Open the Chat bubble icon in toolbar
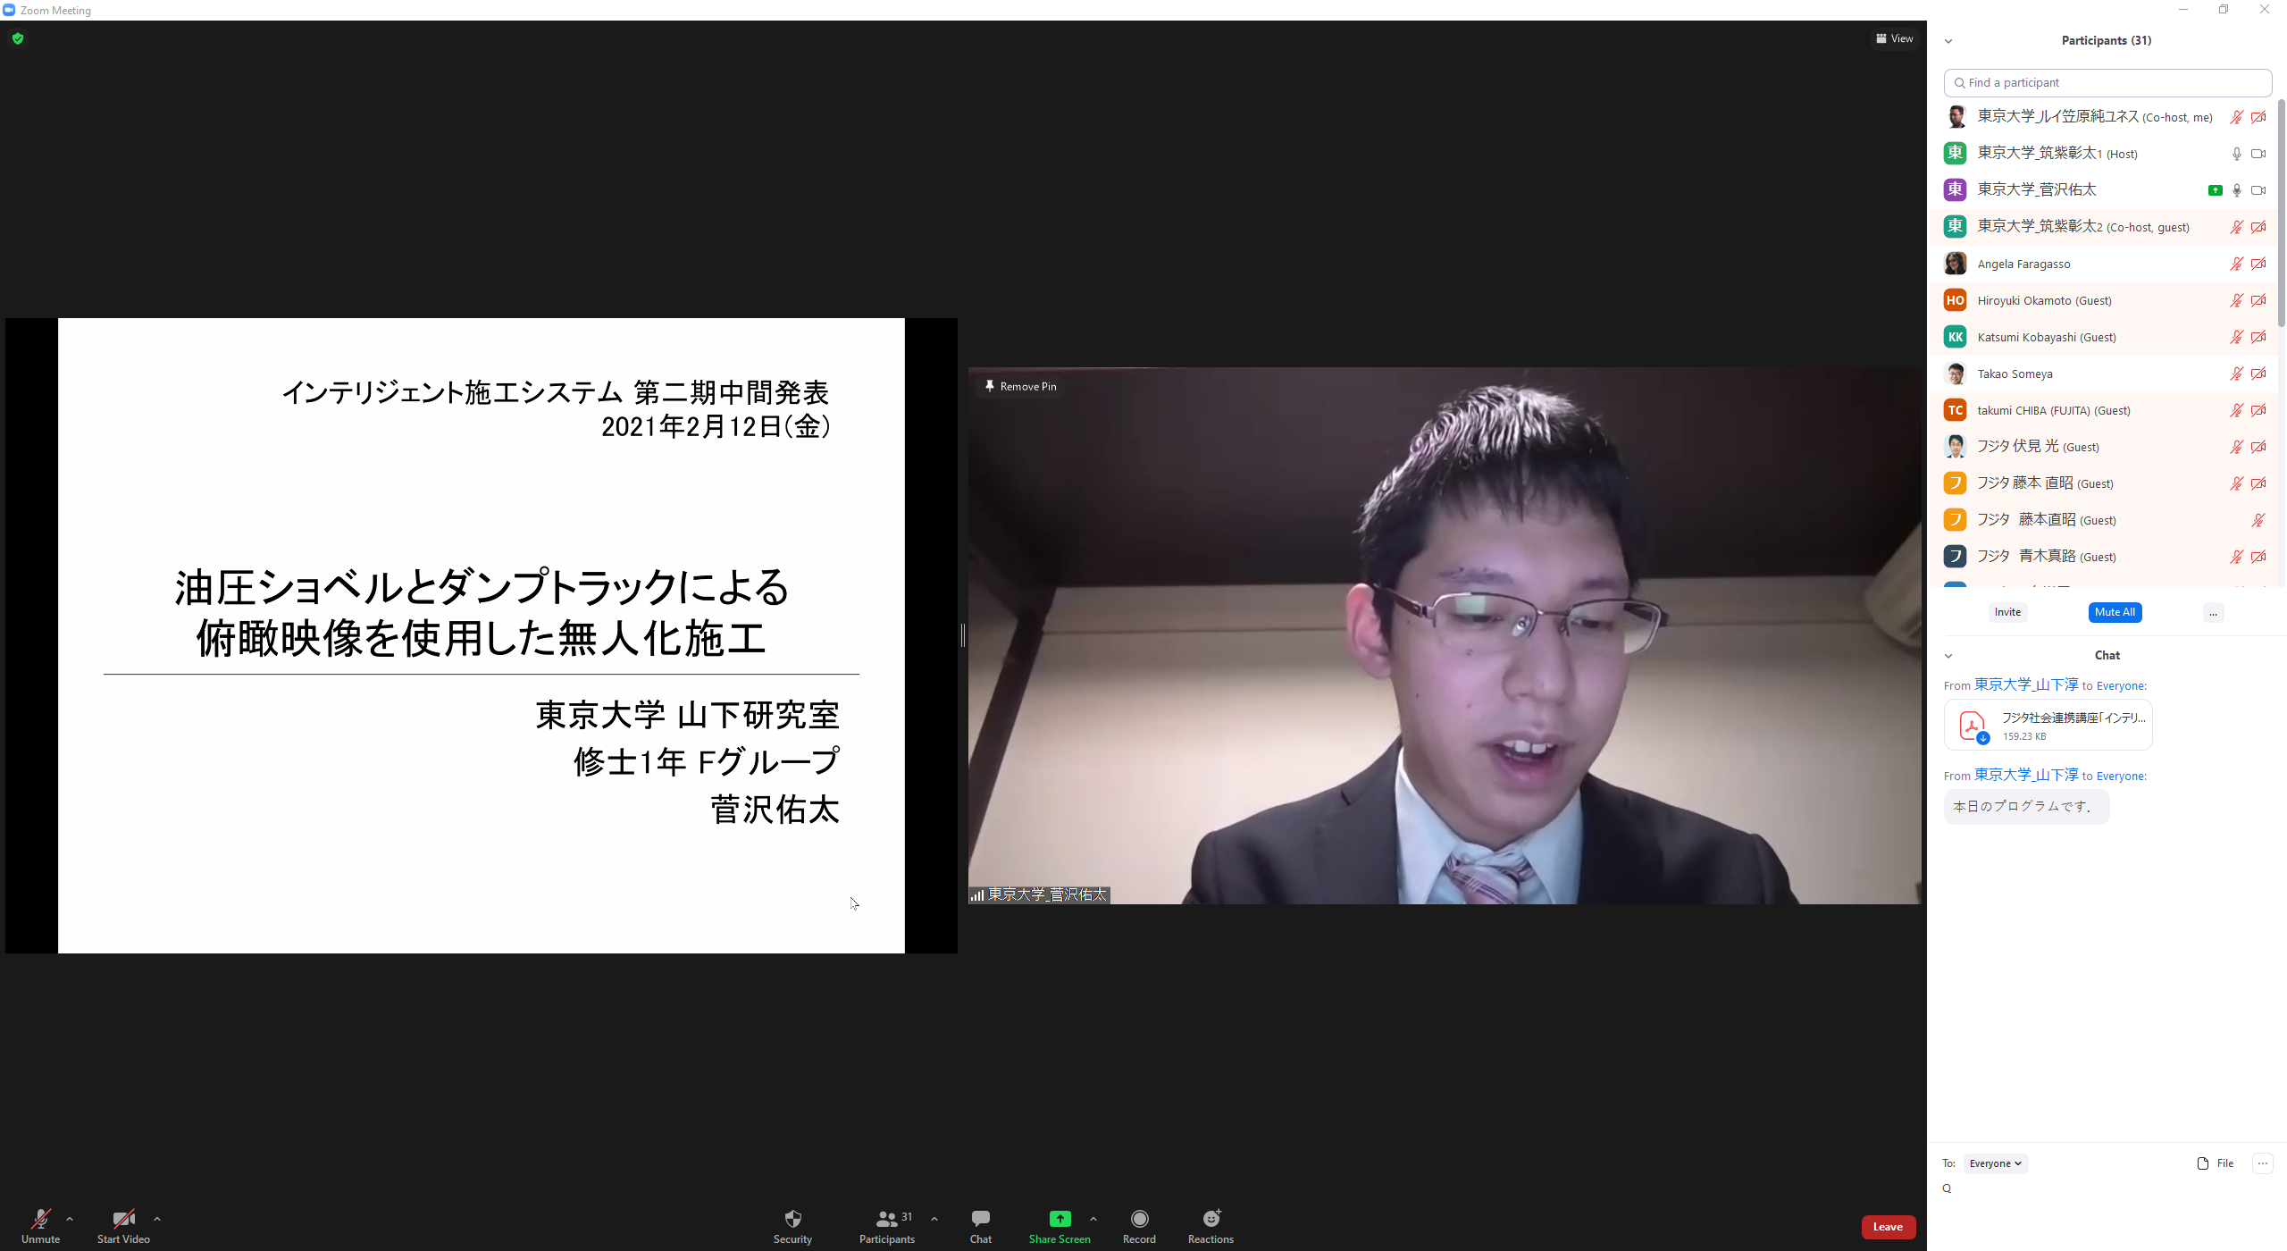The image size is (2287, 1251). pos(980,1219)
